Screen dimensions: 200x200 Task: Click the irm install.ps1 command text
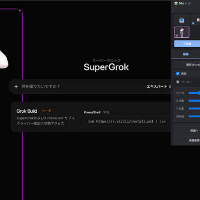click(x=127, y=122)
